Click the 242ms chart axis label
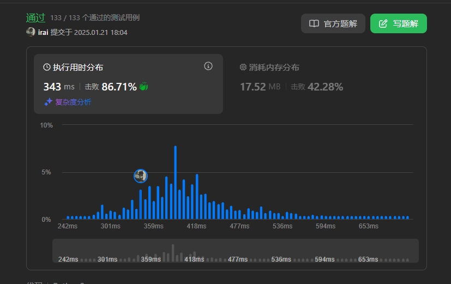Screen dimensions: 451x284 (67, 226)
